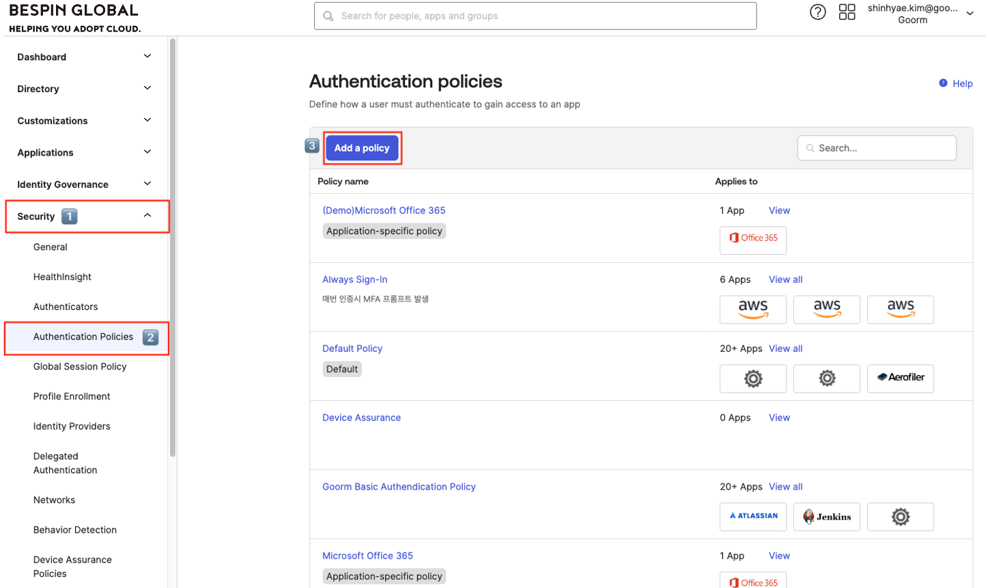This screenshot has height=588, width=988.
Task: Click the first gear app icon in Default Policy
Action: (752, 378)
